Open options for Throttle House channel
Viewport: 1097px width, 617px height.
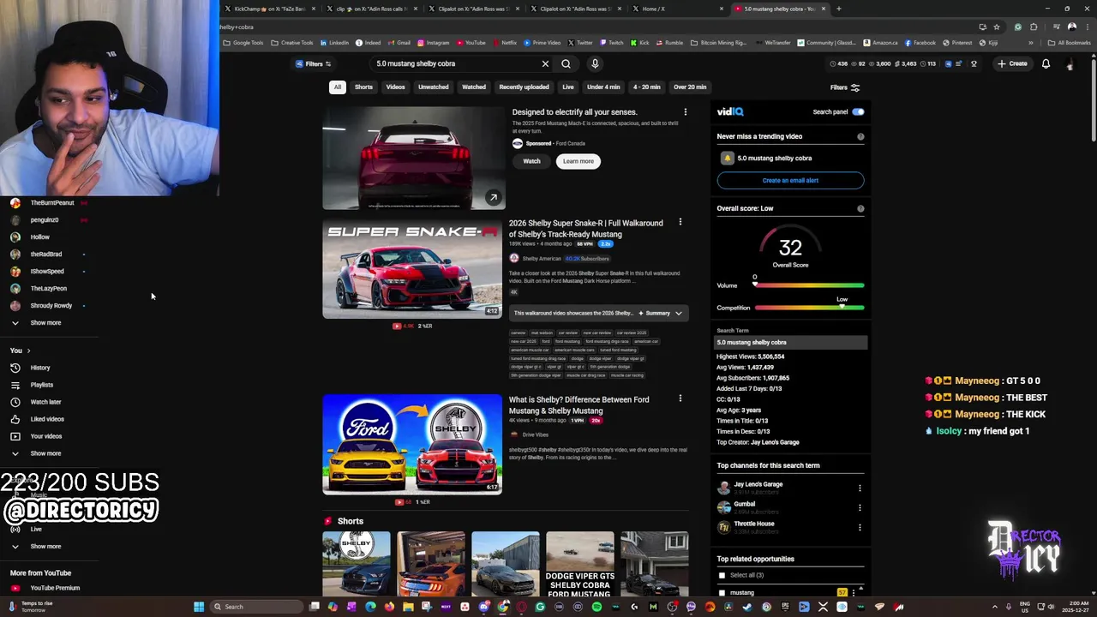coord(860,528)
